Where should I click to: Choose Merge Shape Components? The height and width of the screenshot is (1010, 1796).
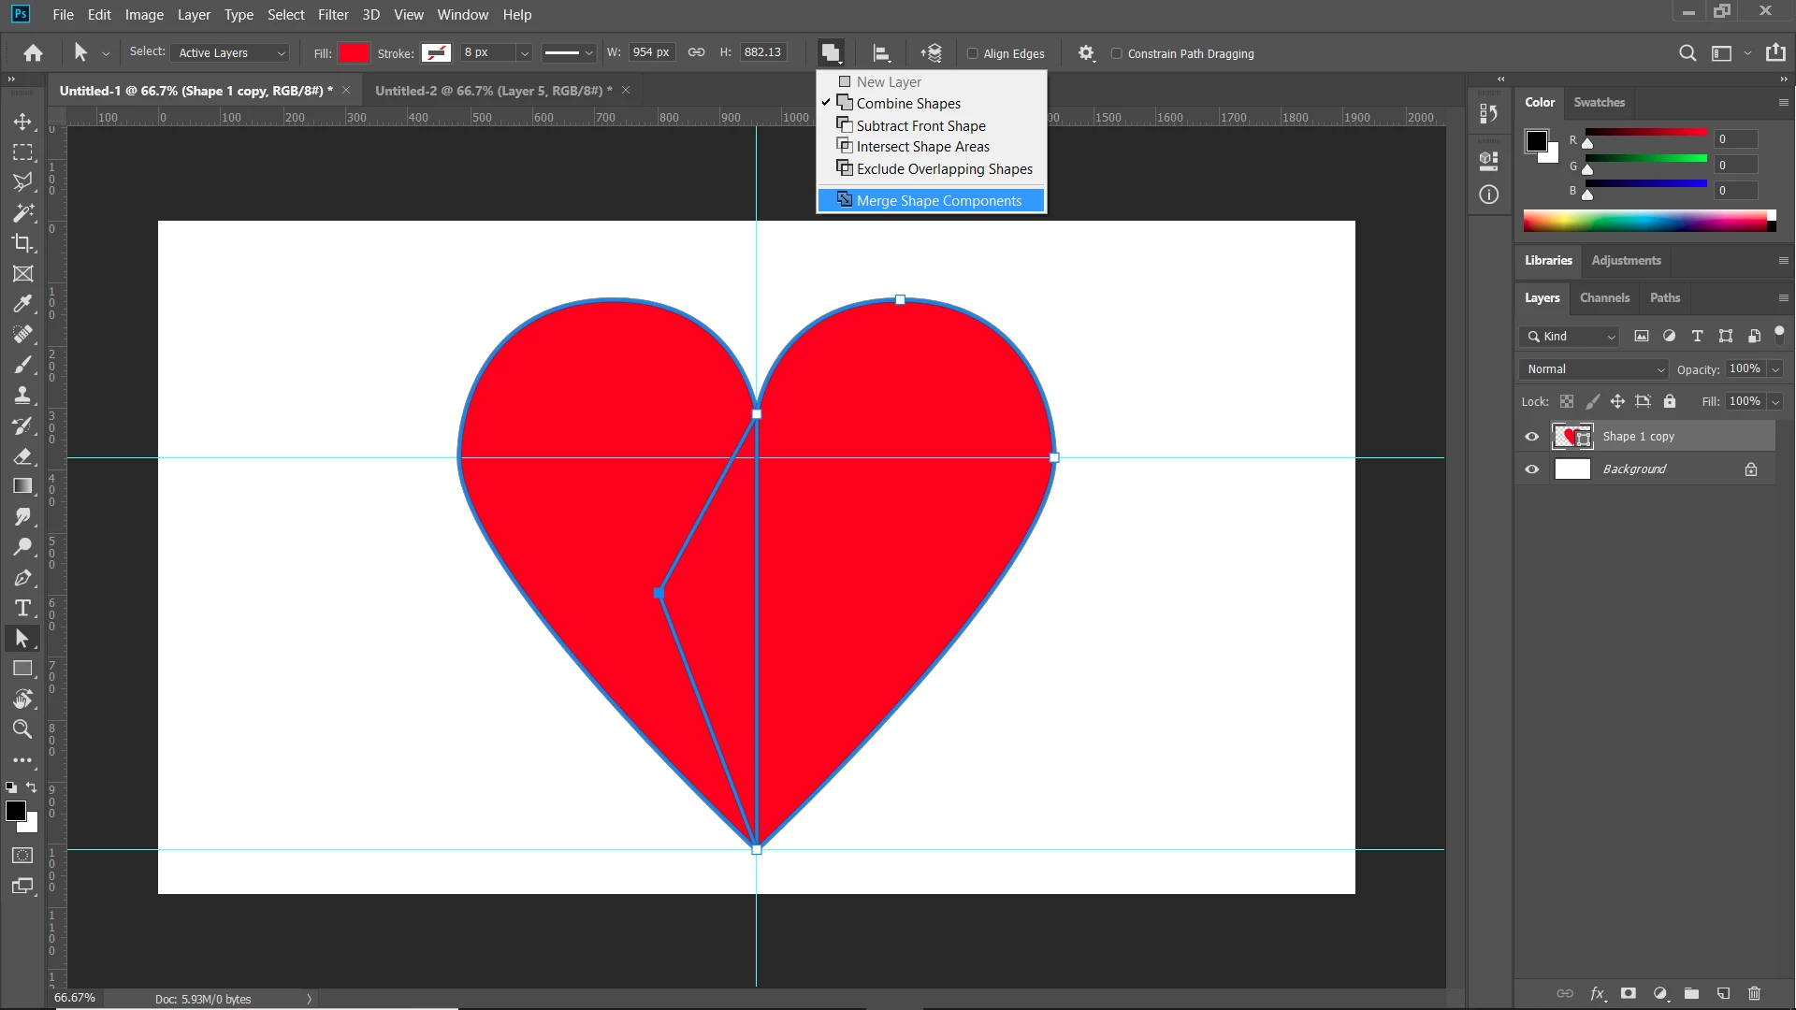(938, 200)
